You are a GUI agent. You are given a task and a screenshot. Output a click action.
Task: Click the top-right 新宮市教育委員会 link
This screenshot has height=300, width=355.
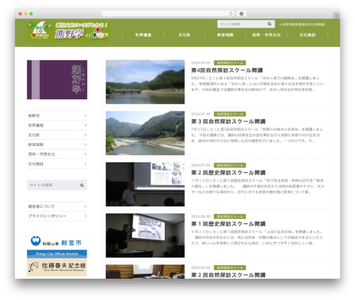302,24
